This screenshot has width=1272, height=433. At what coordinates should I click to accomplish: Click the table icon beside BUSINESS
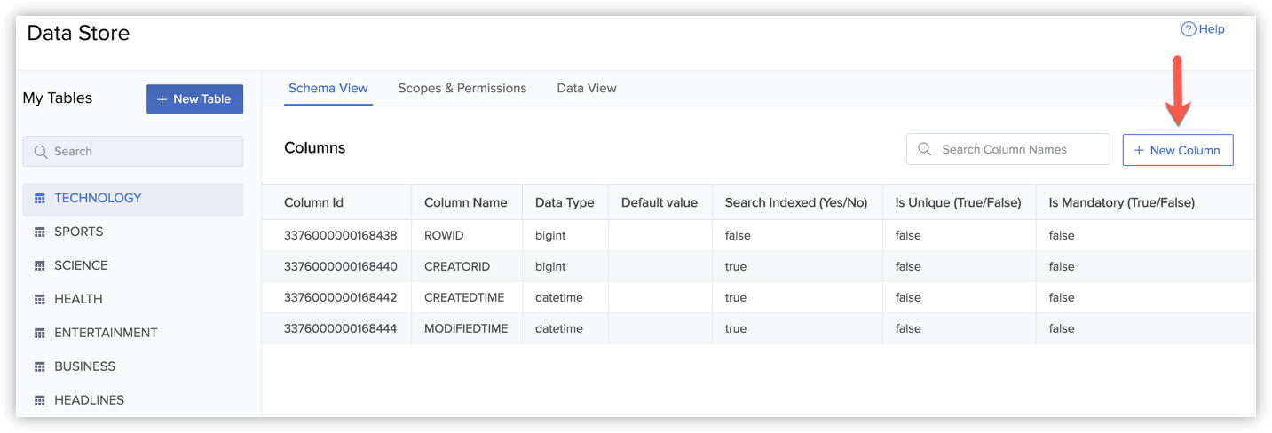pos(39,367)
